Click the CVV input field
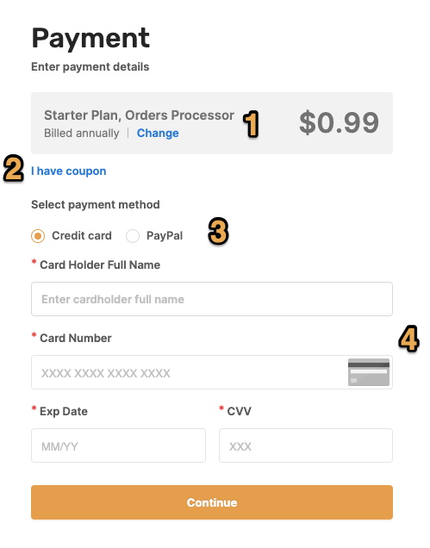Screen dimensions: 430x548 coord(306,445)
